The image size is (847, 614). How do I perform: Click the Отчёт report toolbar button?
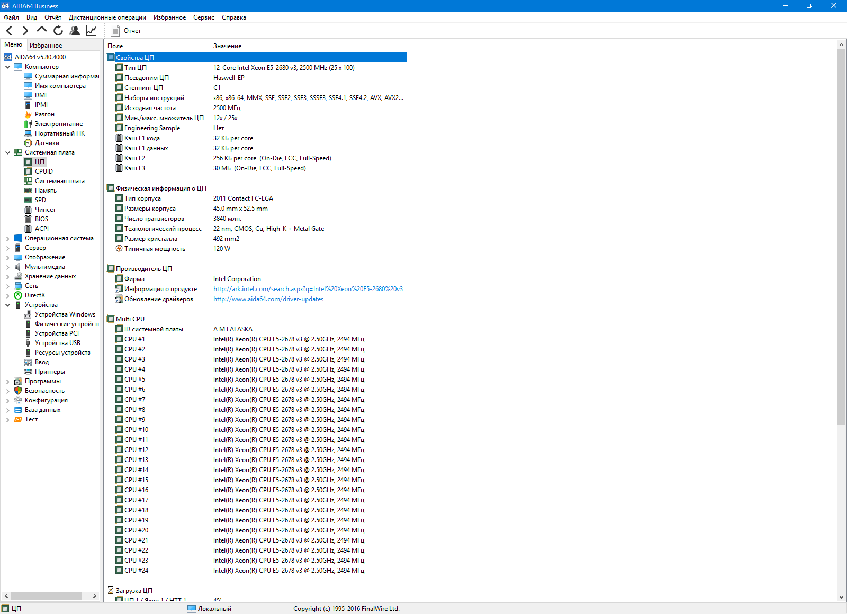click(126, 31)
